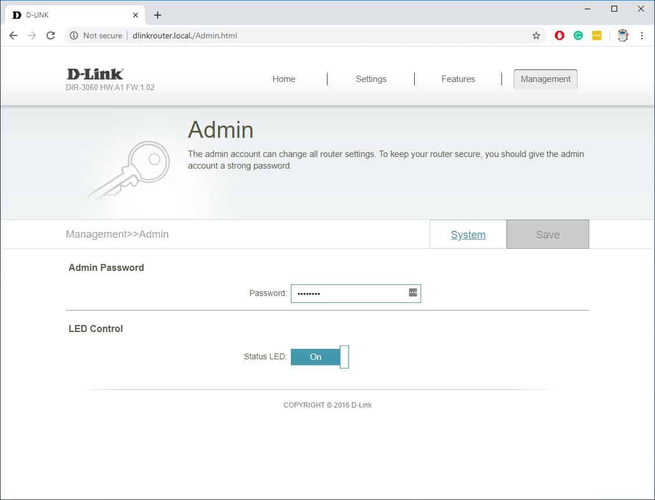Open the Settings navigation menu
This screenshot has height=500, width=655.
click(x=371, y=79)
